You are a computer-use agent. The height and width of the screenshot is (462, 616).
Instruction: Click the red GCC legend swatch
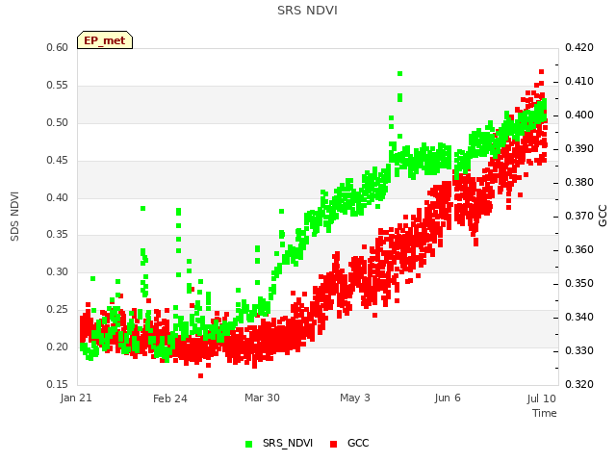(x=334, y=444)
